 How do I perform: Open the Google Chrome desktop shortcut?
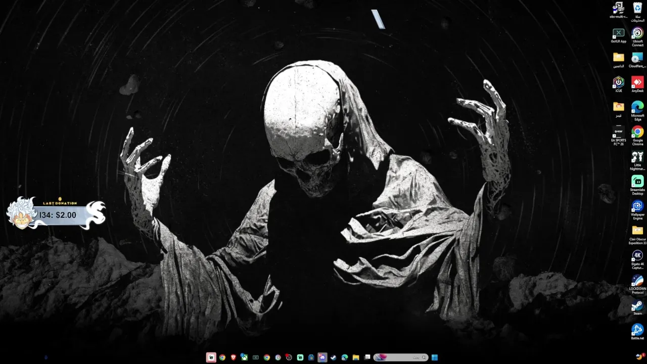(x=637, y=136)
